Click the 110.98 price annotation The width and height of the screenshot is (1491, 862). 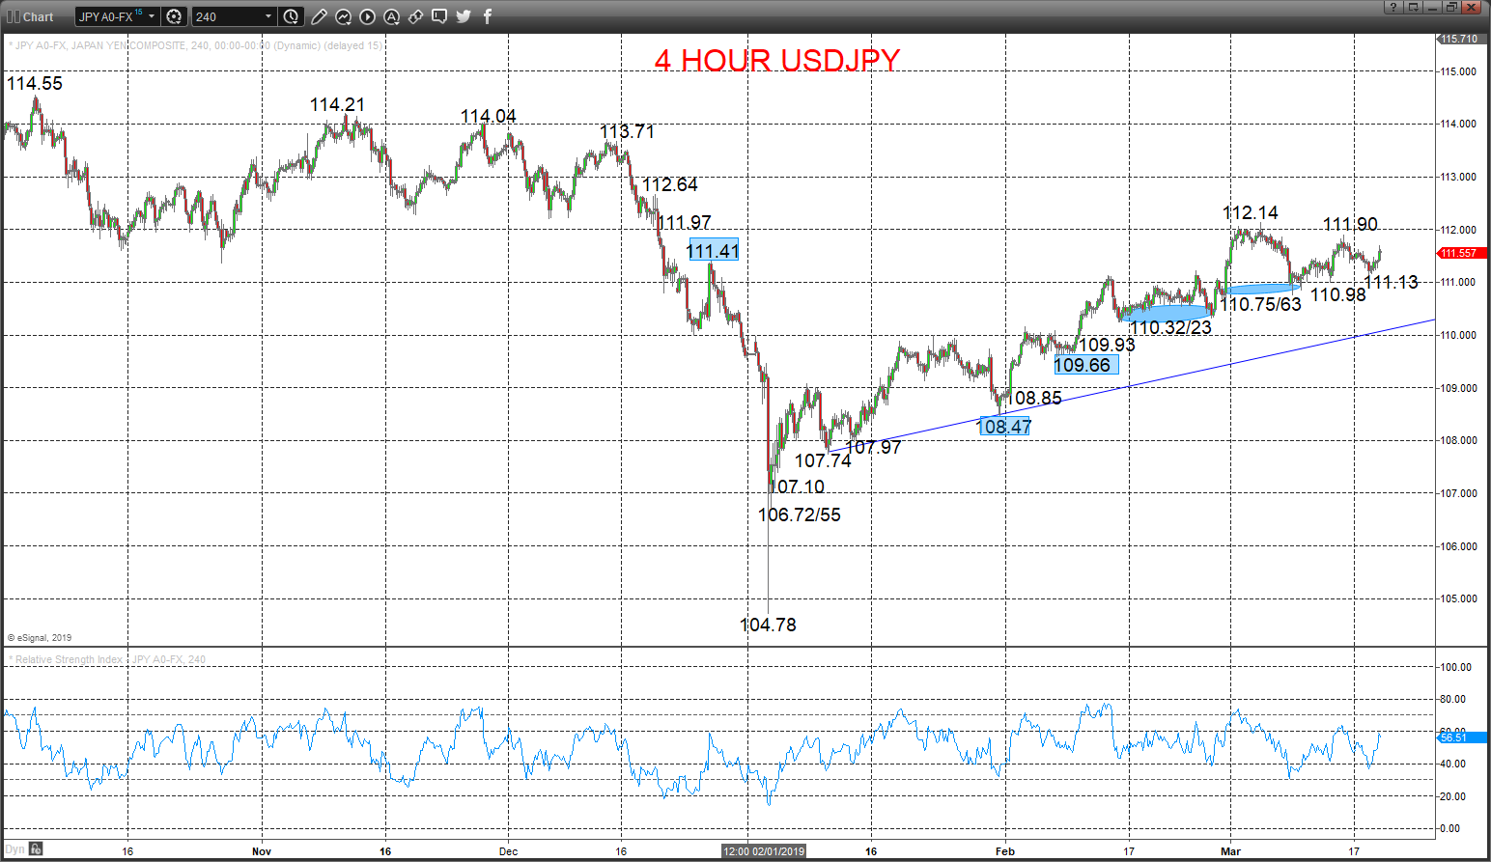click(x=1338, y=294)
